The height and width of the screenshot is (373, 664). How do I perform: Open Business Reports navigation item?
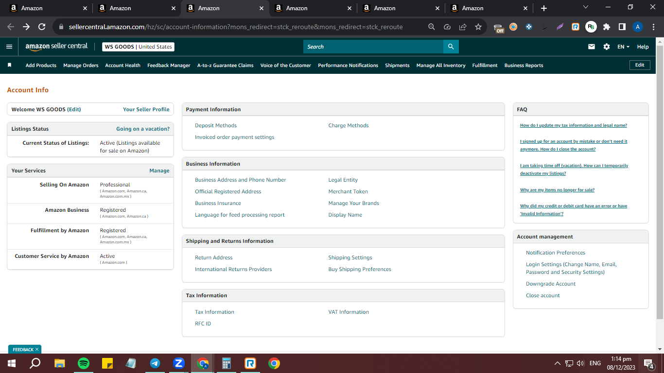[x=524, y=65]
